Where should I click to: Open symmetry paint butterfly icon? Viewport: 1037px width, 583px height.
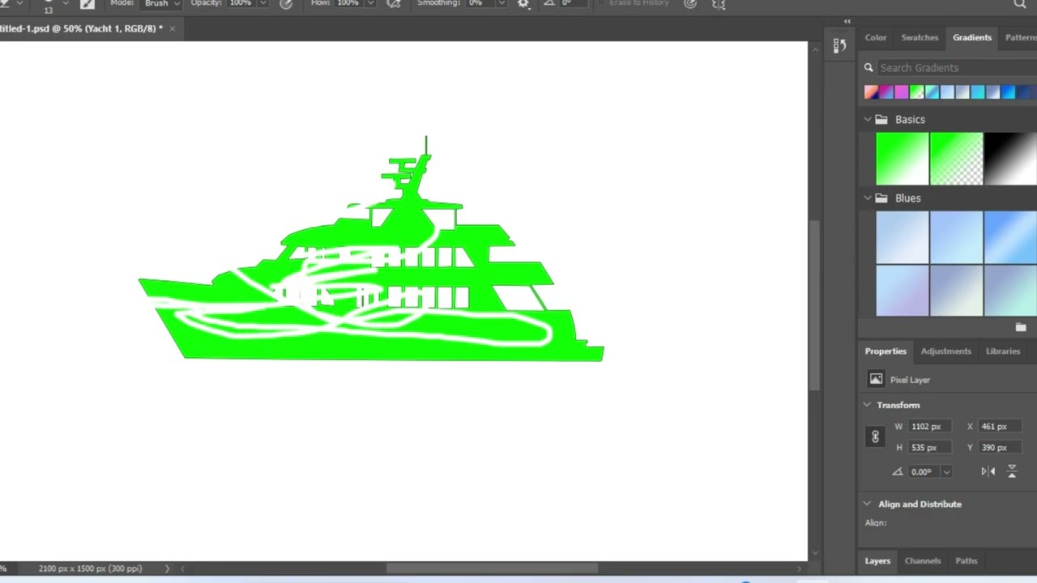[719, 4]
